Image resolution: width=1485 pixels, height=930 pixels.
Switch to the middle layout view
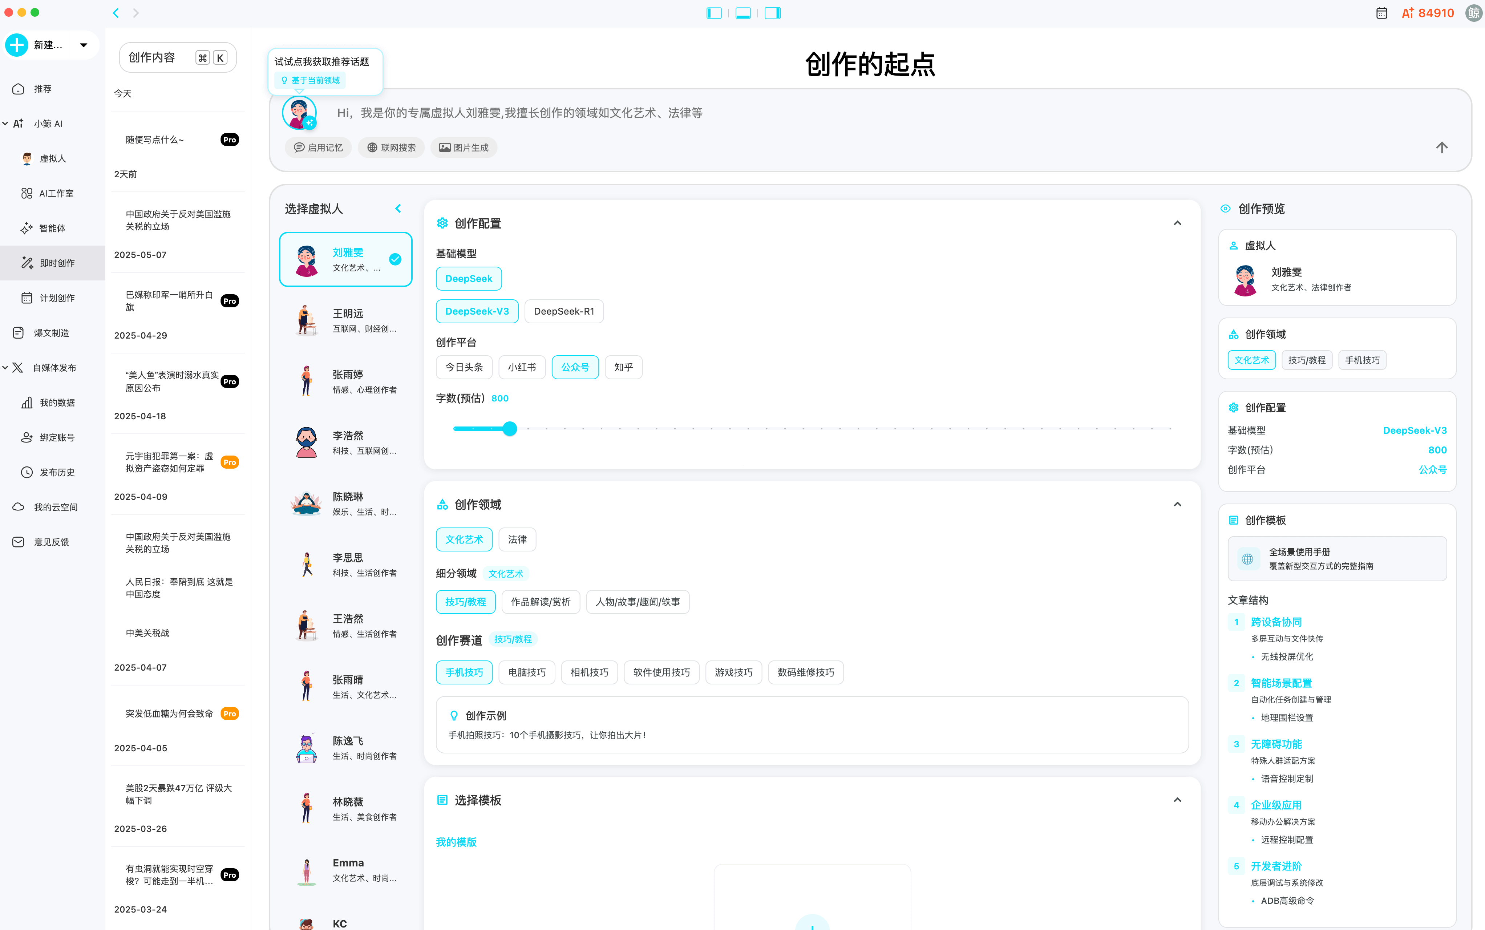pyautogui.click(x=744, y=12)
